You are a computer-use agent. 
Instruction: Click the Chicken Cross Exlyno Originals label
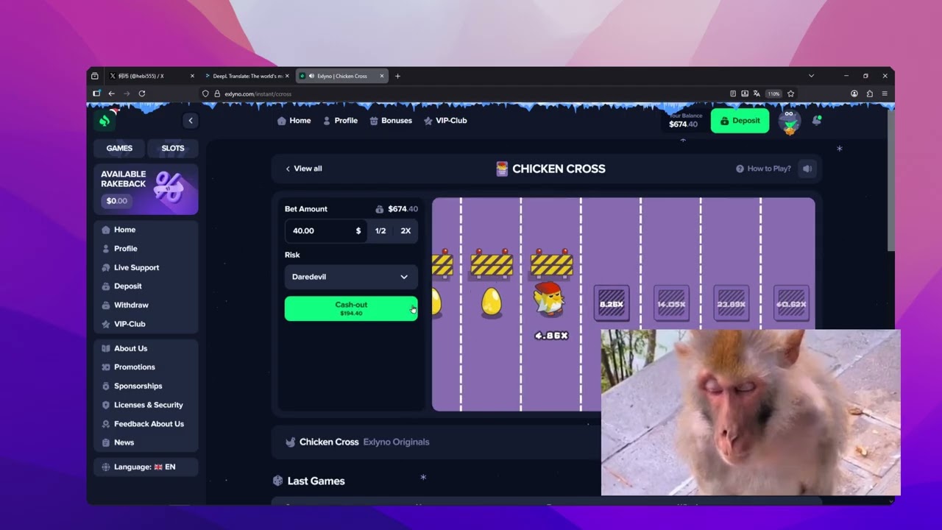pyautogui.click(x=357, y=442)
